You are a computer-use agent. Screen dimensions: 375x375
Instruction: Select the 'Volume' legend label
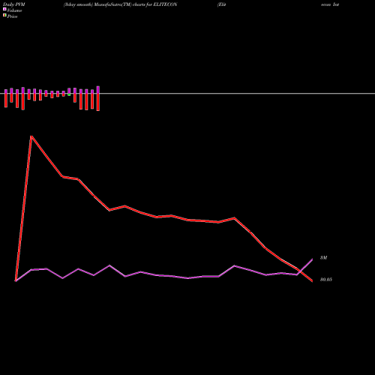14,10
